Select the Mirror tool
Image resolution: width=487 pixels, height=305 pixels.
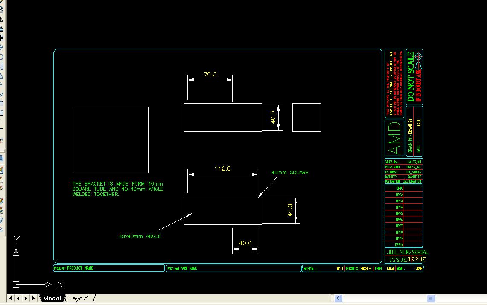pyautogui.click(x=2, y=19)
